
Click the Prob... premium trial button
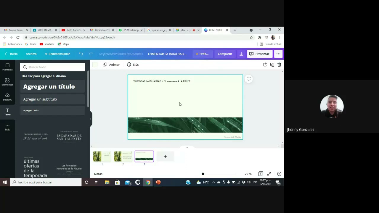click(x=202, y=54)
